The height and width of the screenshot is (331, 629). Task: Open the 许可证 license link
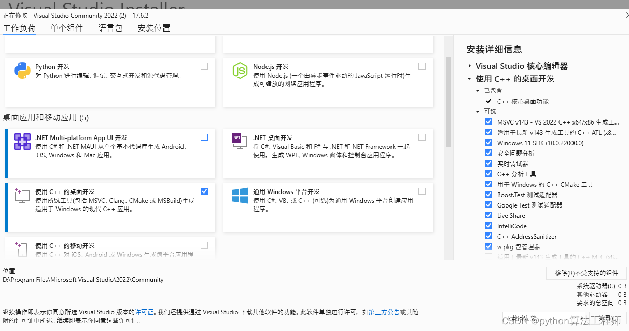(144, 312)
